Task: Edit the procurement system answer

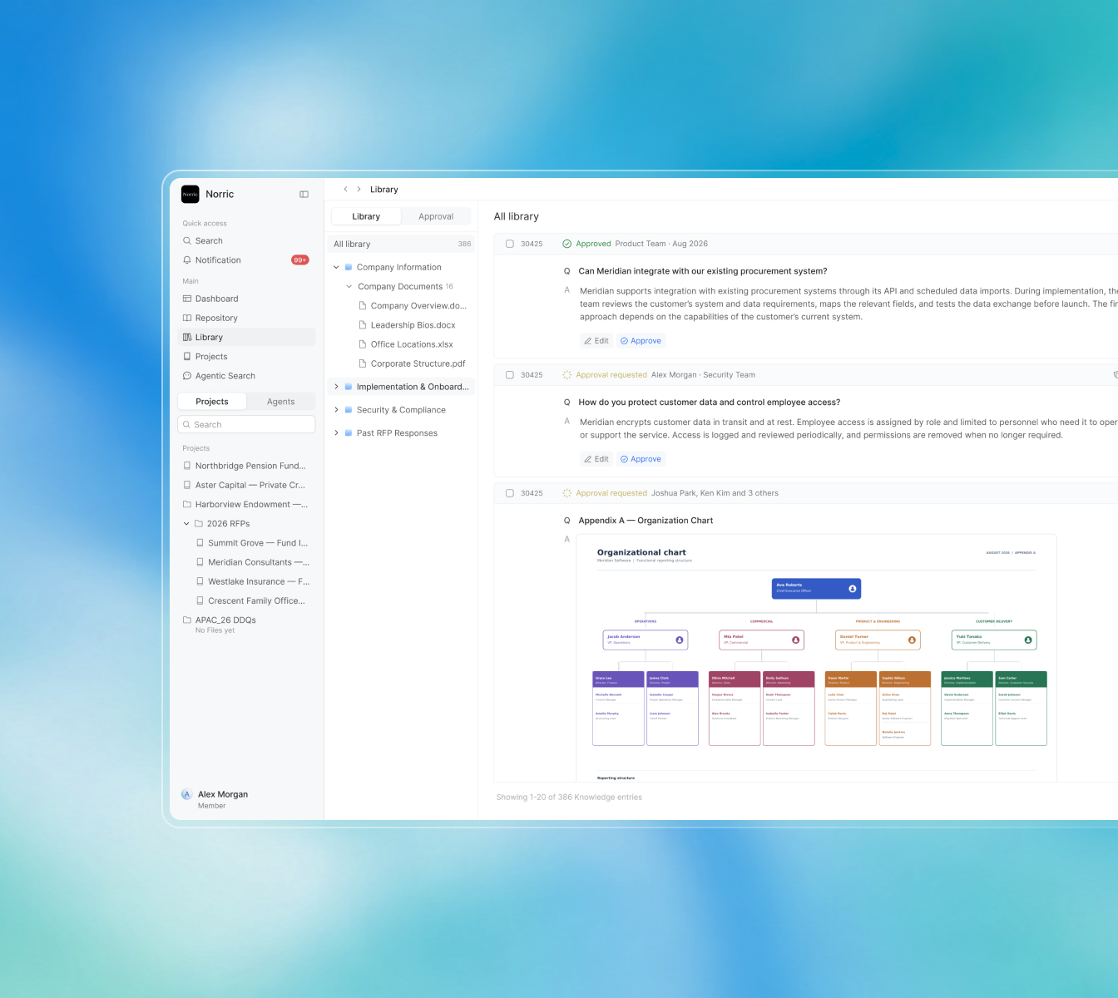Action: pos(596,341)
